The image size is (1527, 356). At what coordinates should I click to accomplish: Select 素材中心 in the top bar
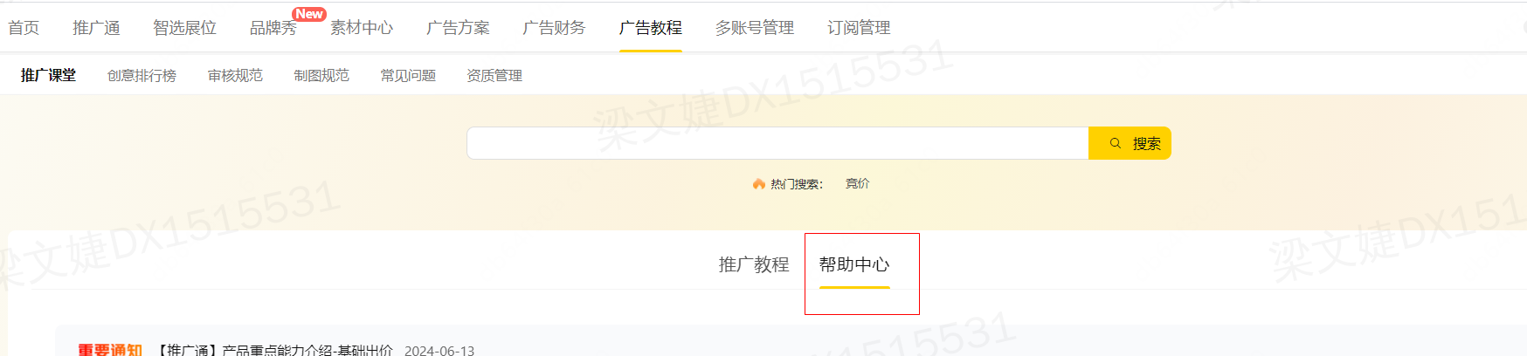pos(362,28)
